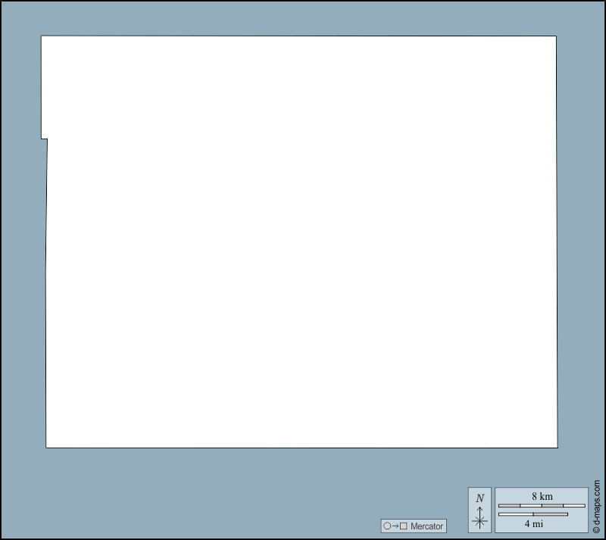The height and width of the screenshot is (540, 606).
Task: Click the compass star below the arrow
Action: click(x=479, y=521)
